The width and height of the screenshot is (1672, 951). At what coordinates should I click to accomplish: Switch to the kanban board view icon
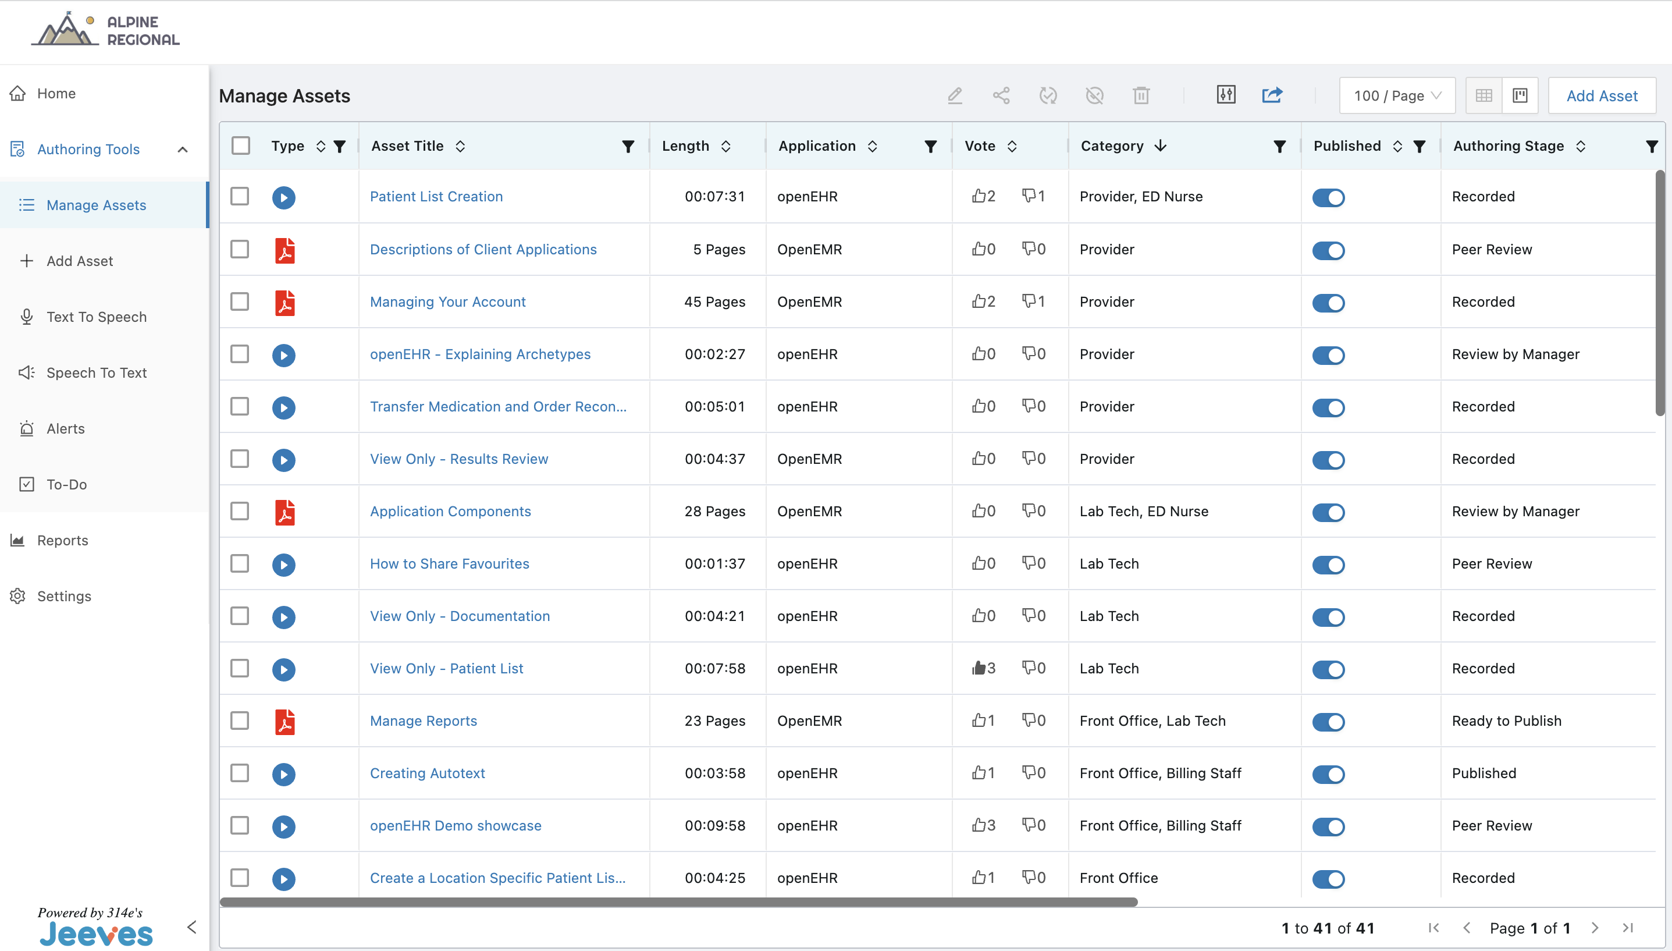click(x=1520, y=95)
